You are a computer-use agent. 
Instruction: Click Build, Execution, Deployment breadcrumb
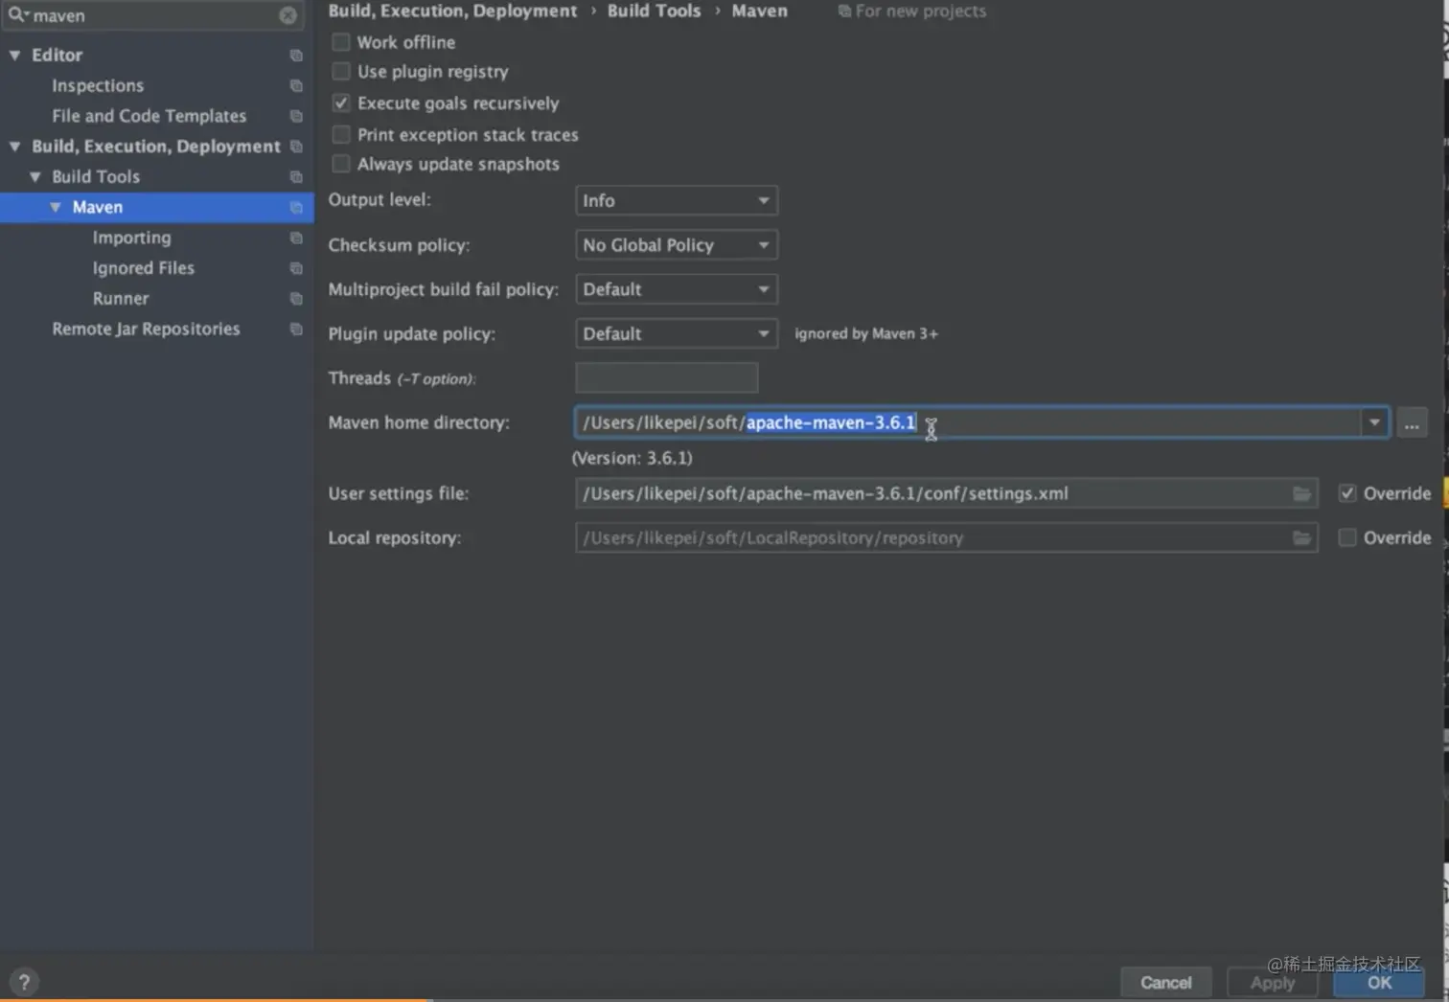click(452, 11)
